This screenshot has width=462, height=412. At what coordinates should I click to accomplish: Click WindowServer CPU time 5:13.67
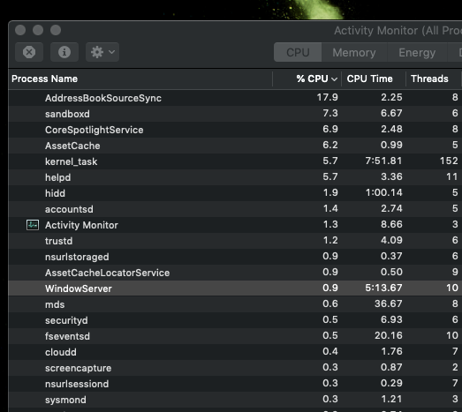383,288
